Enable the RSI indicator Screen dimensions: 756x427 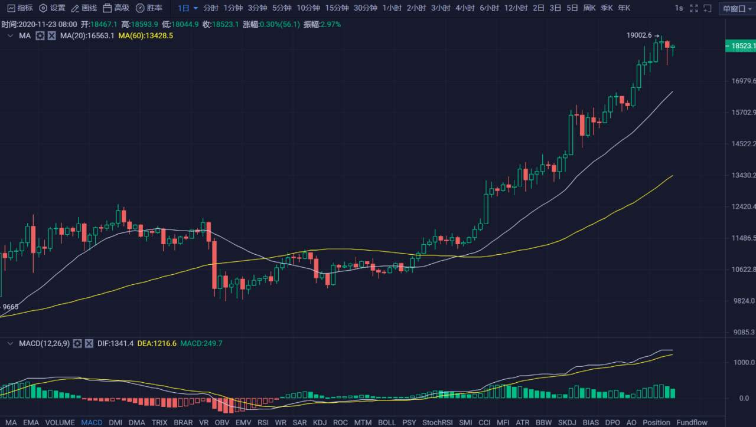263,422
